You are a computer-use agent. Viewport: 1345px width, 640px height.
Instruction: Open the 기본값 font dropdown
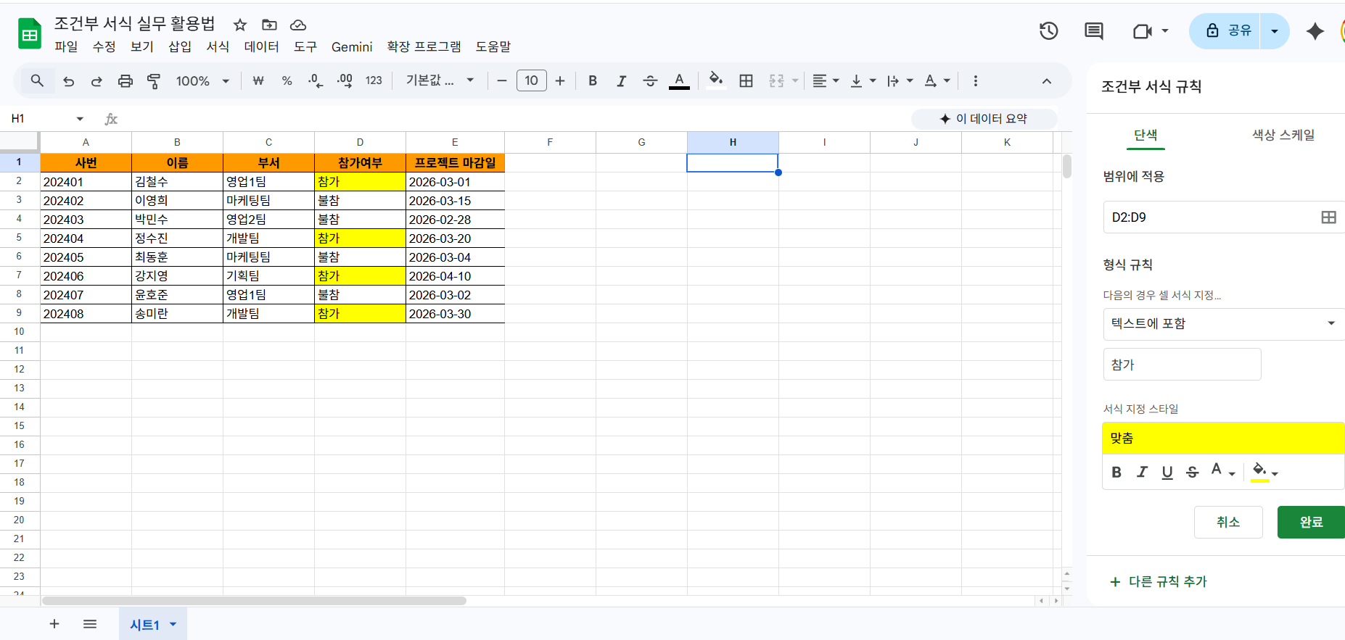tap(440, 81)
